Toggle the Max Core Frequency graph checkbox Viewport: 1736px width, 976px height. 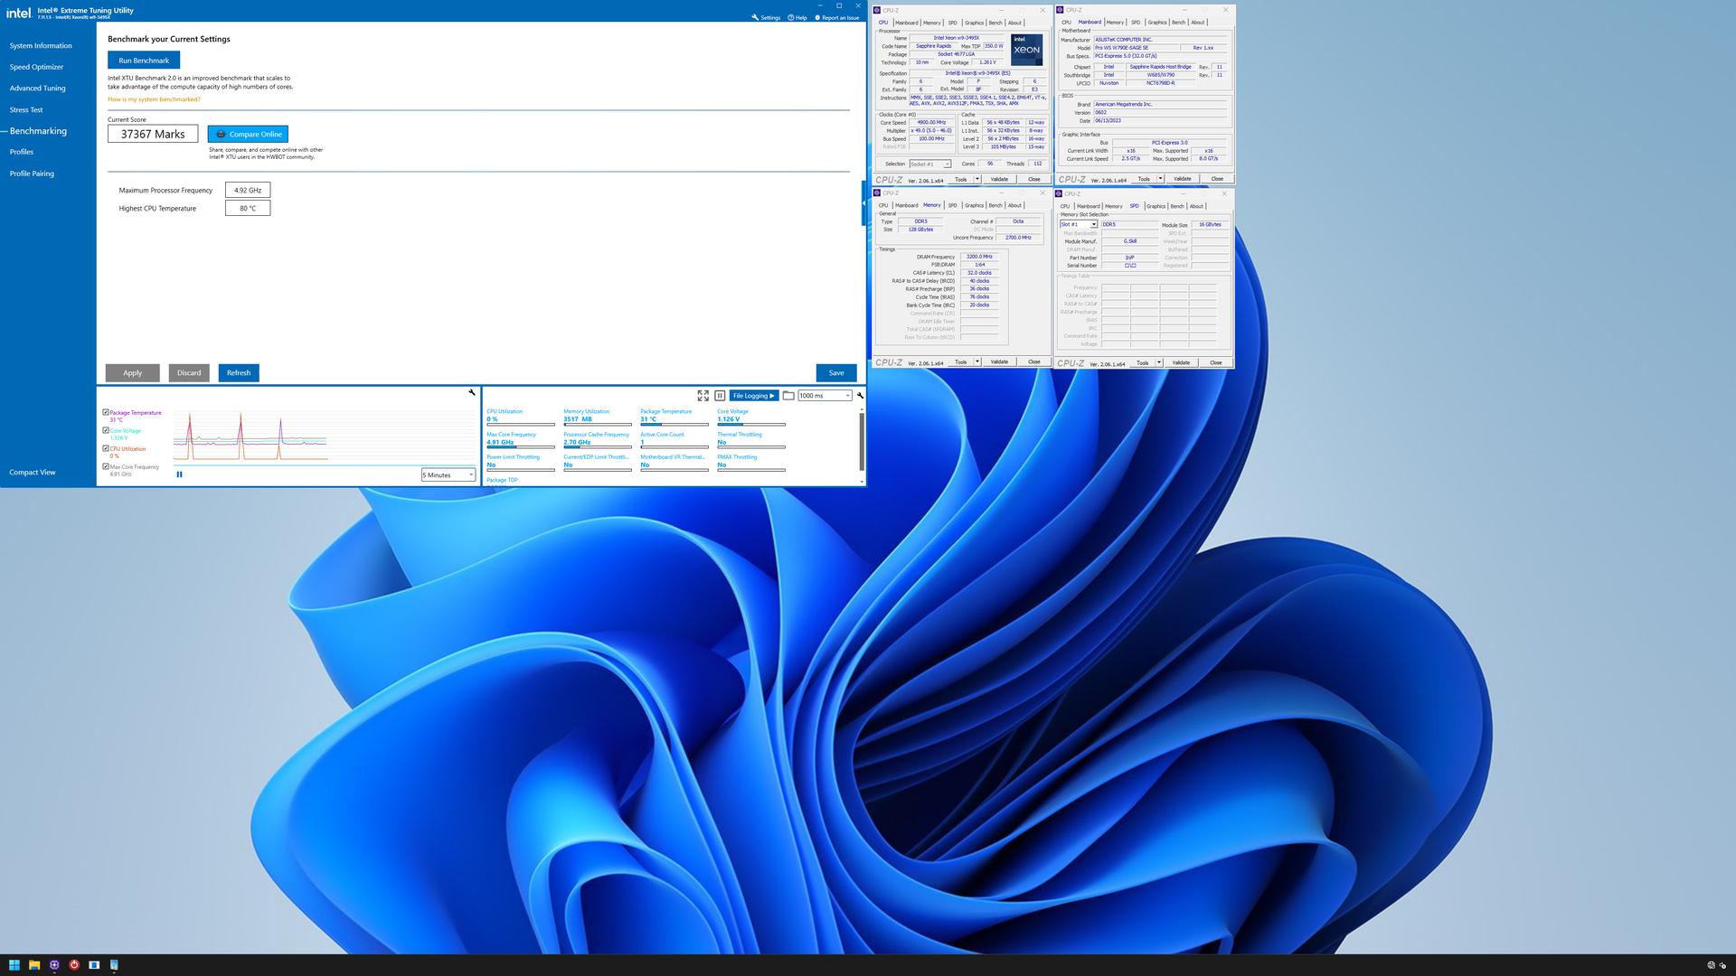[106, 466]
